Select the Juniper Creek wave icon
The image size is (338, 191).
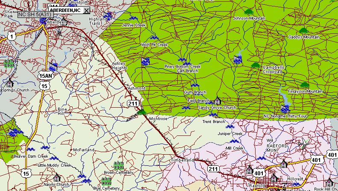229,127
